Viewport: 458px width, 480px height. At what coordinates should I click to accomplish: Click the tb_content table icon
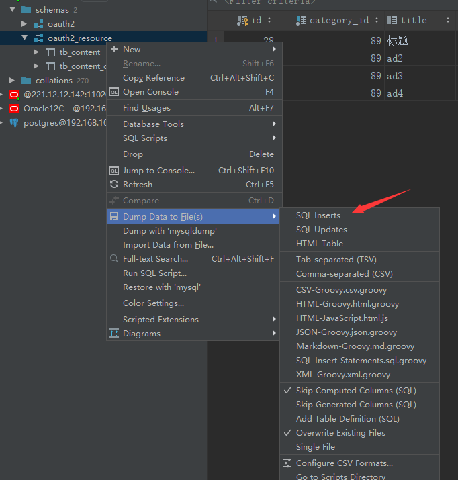50,52
